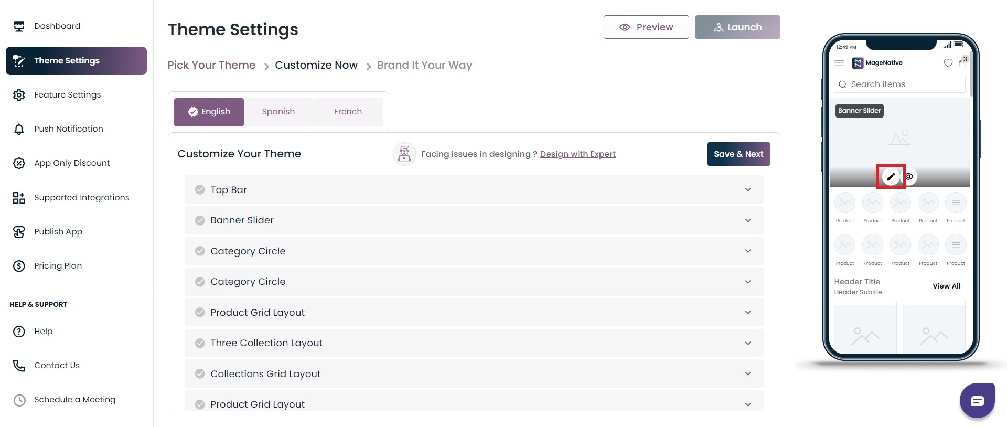Switch to the French language tab
The image size is (1007, 427).
pyautogui.click(x=348, y=112)
